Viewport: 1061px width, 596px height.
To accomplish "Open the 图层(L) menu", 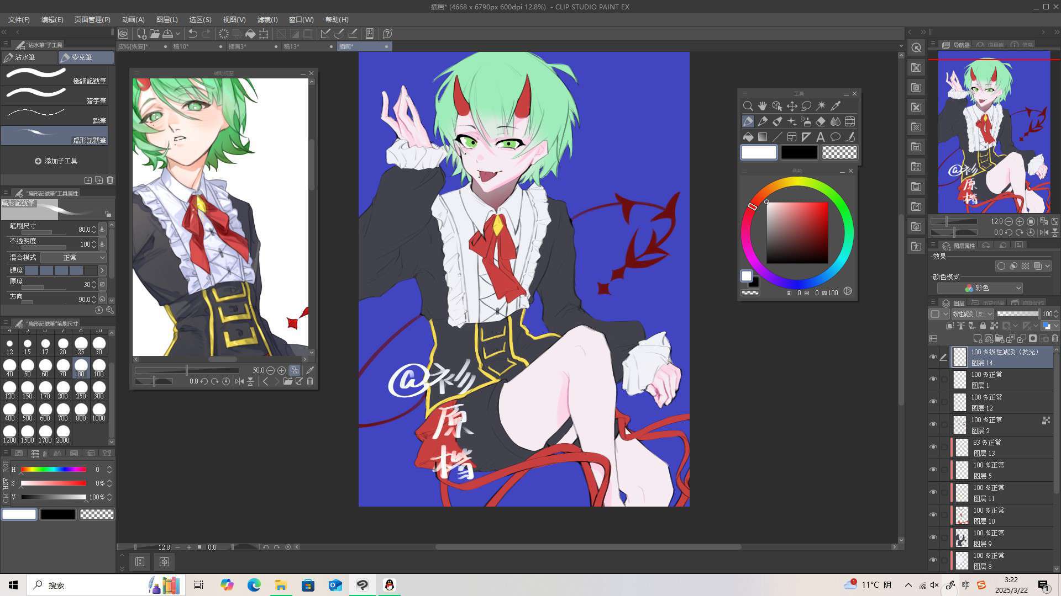I will click(x=167, y=19).
